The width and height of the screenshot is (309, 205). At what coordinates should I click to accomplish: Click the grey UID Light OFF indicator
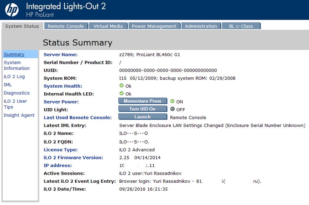click(x=172, y=109)
